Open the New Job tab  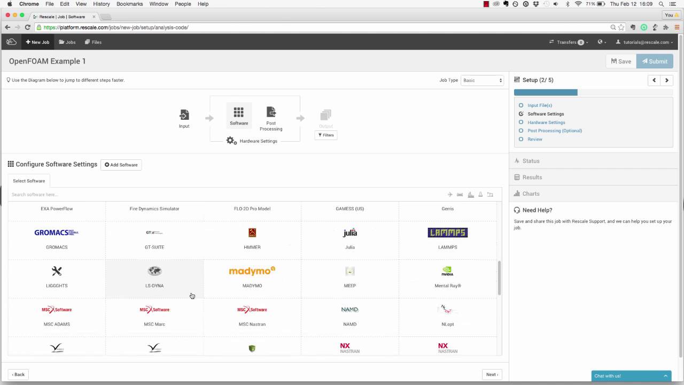coord(37,42)
